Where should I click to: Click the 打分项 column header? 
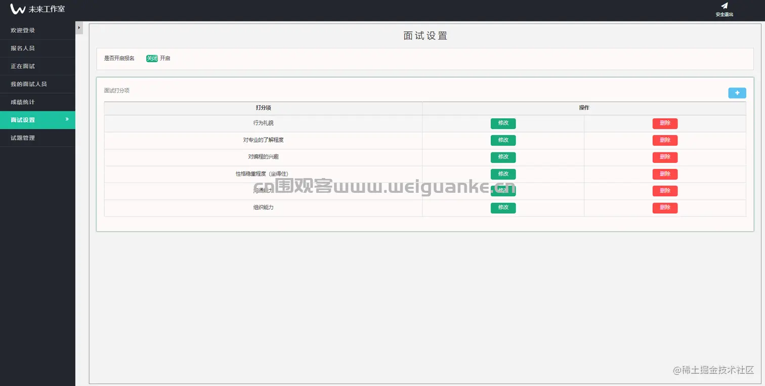[x=263, y=108]
